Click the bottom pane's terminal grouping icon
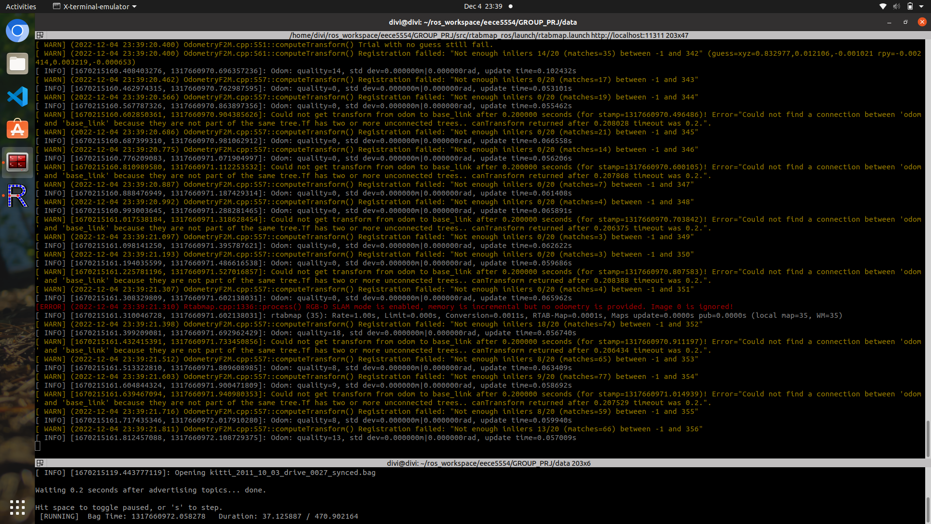Viewport: 931px width, 524px height. click(40, 463)
